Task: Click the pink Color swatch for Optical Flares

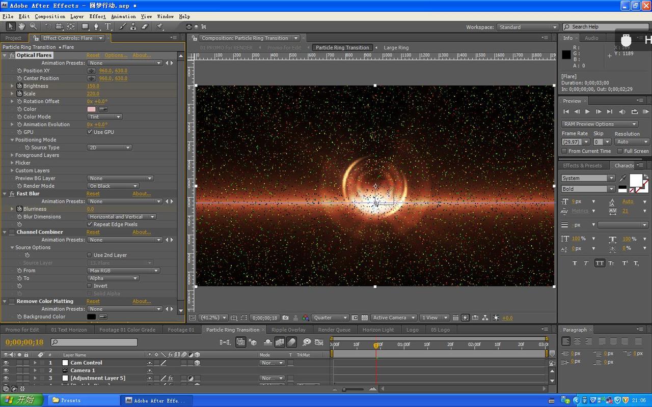Action: (x=92, y=109)
